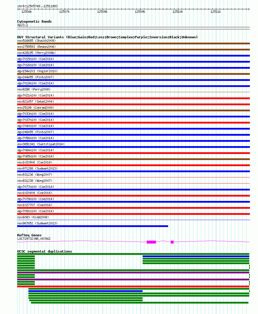
Task: Click the smaller magenta exon of LOC729732
Action: 172,242
